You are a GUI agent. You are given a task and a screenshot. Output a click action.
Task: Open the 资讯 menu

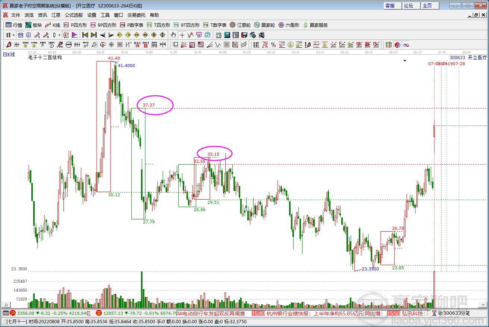[x=43, y=15]
